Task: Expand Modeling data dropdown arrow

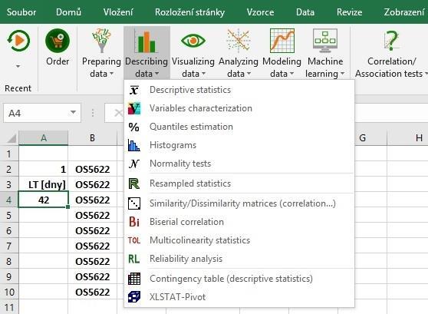Action: coord(291,74)
